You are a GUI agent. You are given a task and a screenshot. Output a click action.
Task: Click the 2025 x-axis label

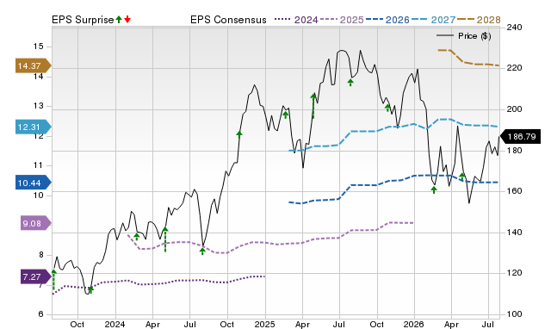click(x=264, y=324)
